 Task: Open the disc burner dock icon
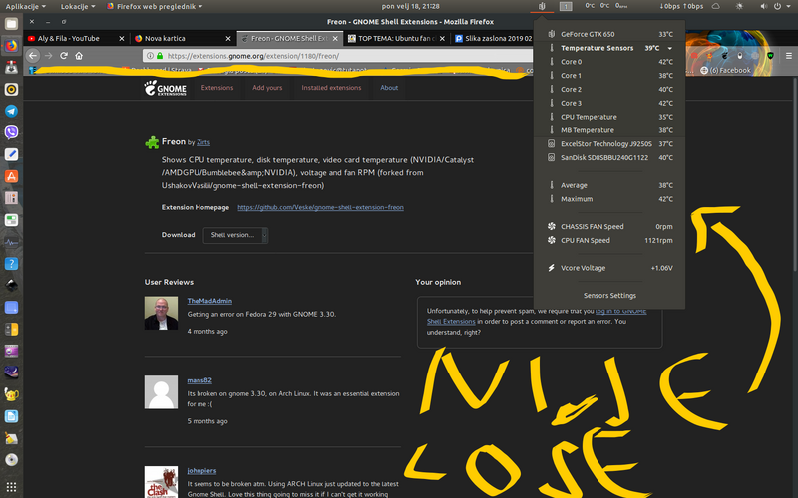(11, 460)
